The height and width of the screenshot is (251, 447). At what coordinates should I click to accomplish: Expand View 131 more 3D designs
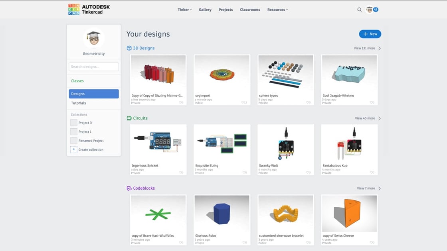[366, 48]
